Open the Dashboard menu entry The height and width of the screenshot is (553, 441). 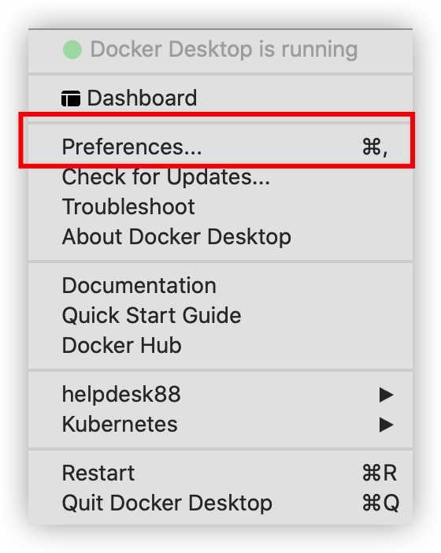(x=220, y=98)
